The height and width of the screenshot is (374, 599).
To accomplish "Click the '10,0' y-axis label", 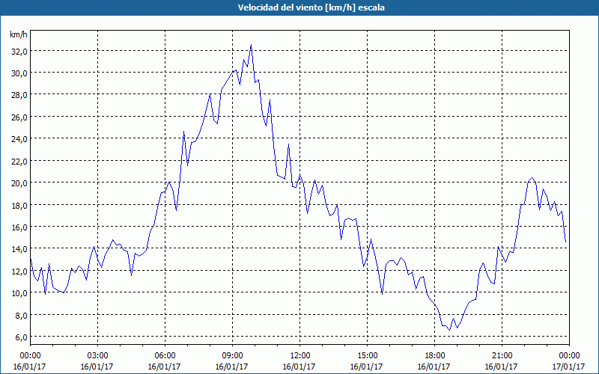I will click(19, 293).
